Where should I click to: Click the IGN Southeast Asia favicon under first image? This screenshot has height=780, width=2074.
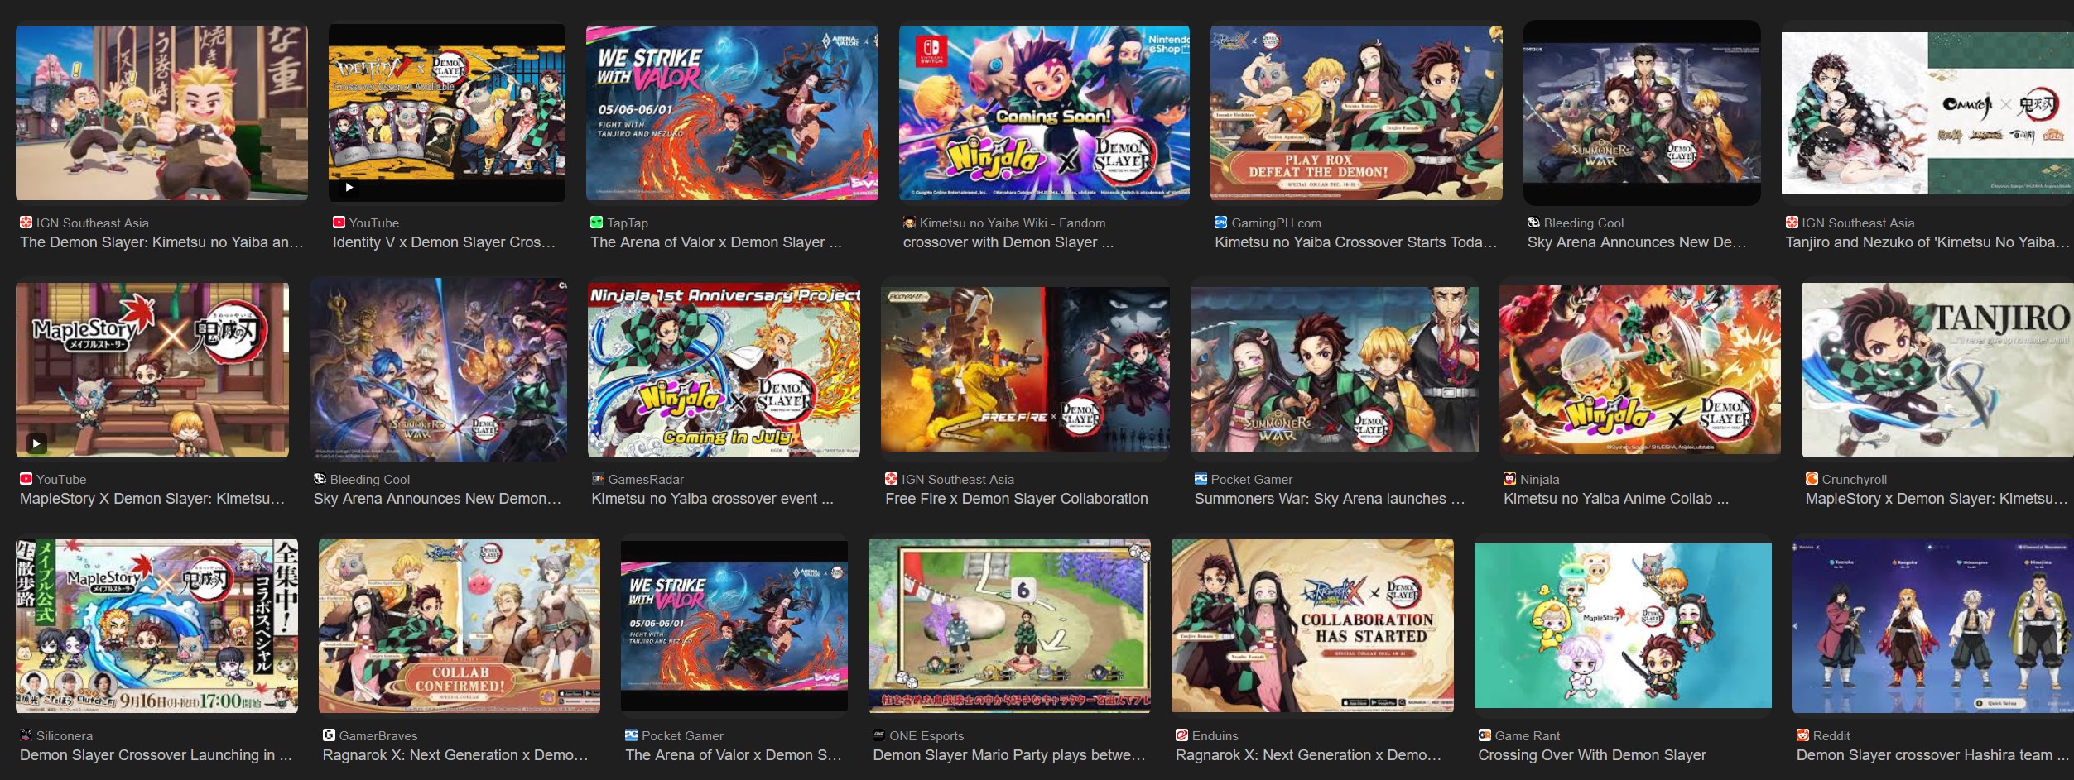coord(26,223)
